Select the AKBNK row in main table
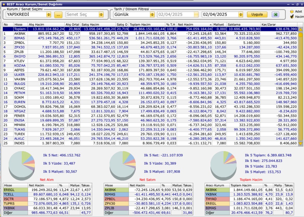Screen dimensions: 304x217 150,34
